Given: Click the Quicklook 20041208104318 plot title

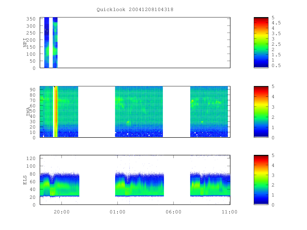Looking at the screenshot, I should click(x=135, y=10).
